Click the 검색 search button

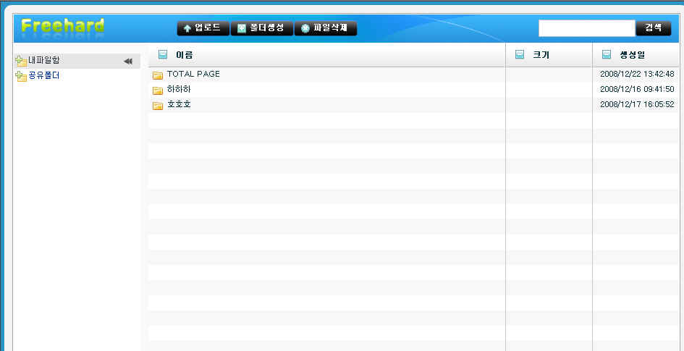tap(653, 28)
